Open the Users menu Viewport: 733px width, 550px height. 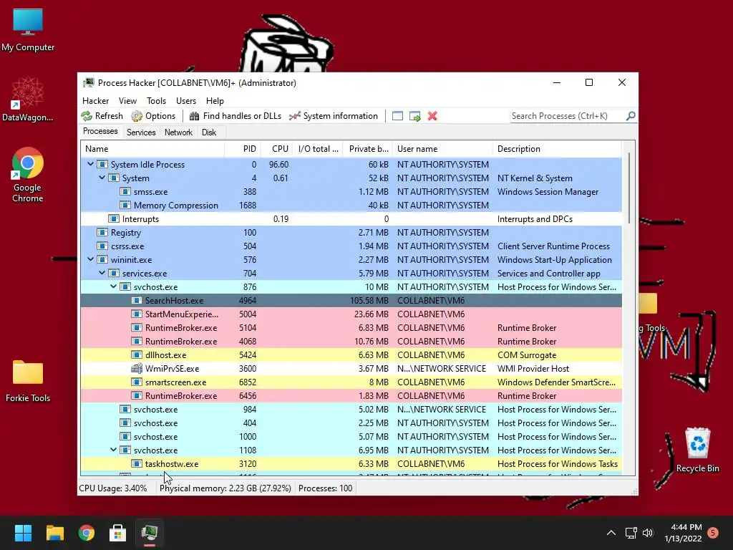(186, 101)
